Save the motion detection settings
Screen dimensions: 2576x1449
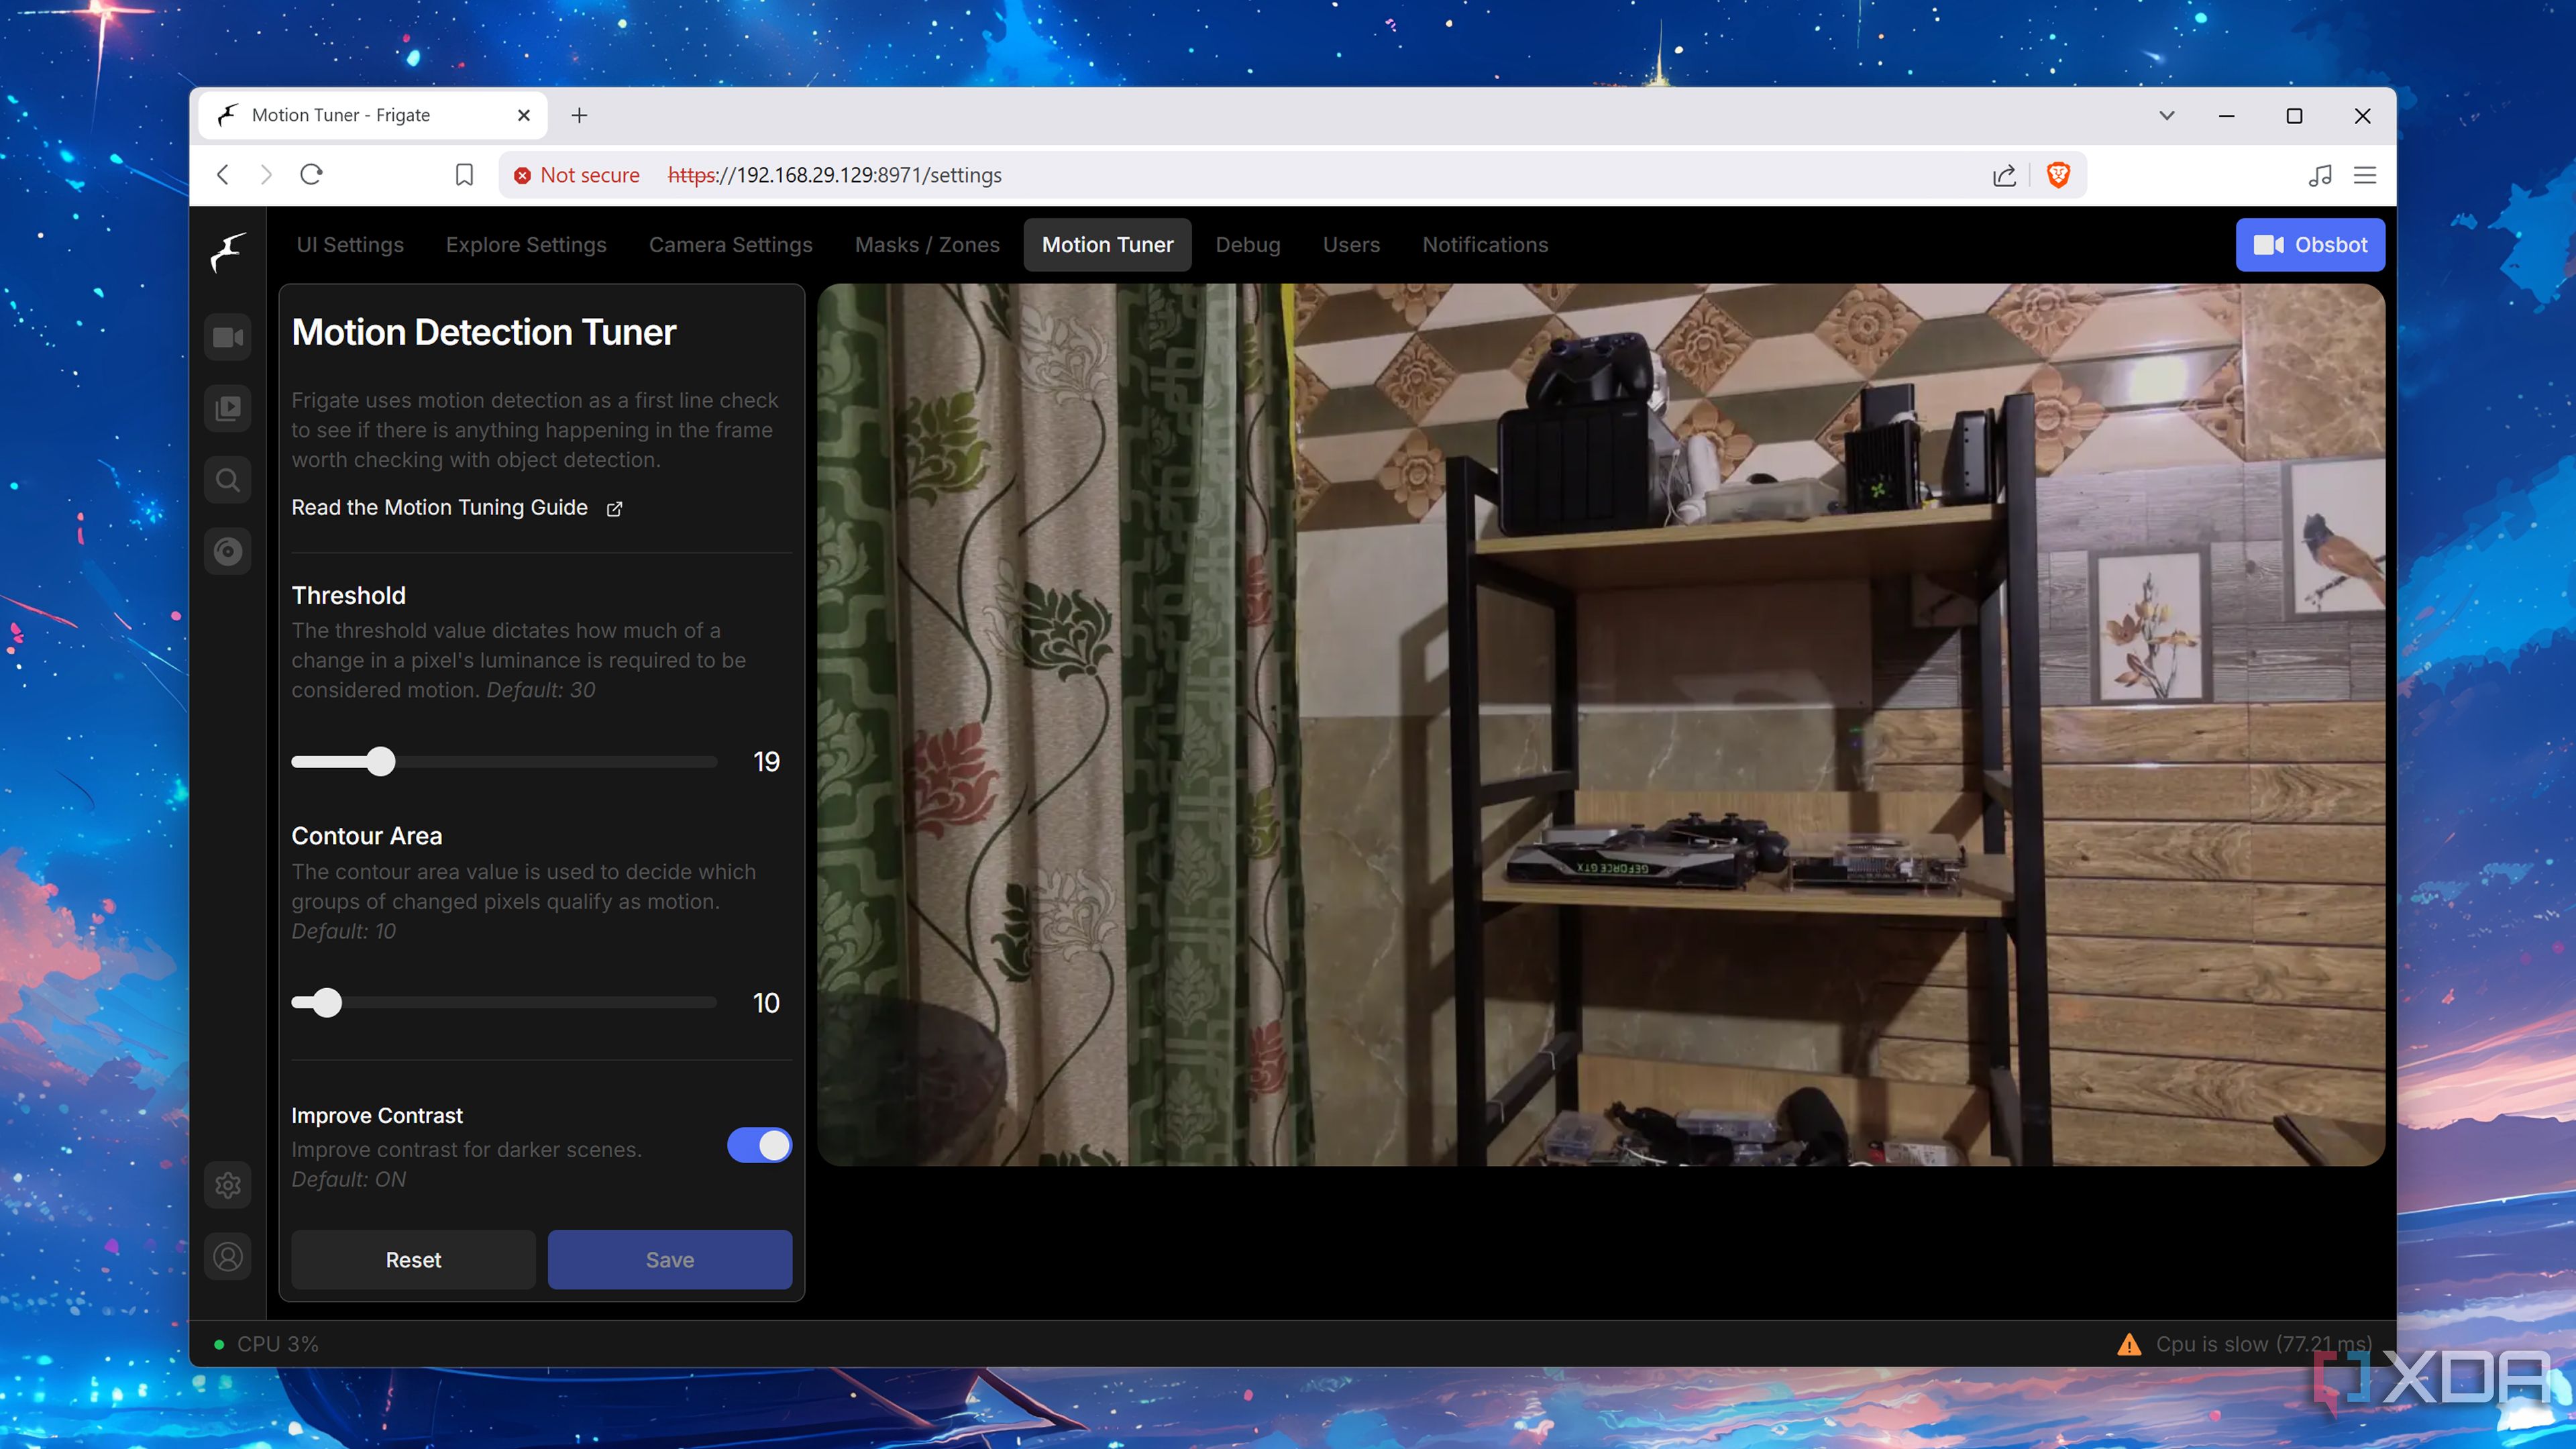[x=669, y=1259]
